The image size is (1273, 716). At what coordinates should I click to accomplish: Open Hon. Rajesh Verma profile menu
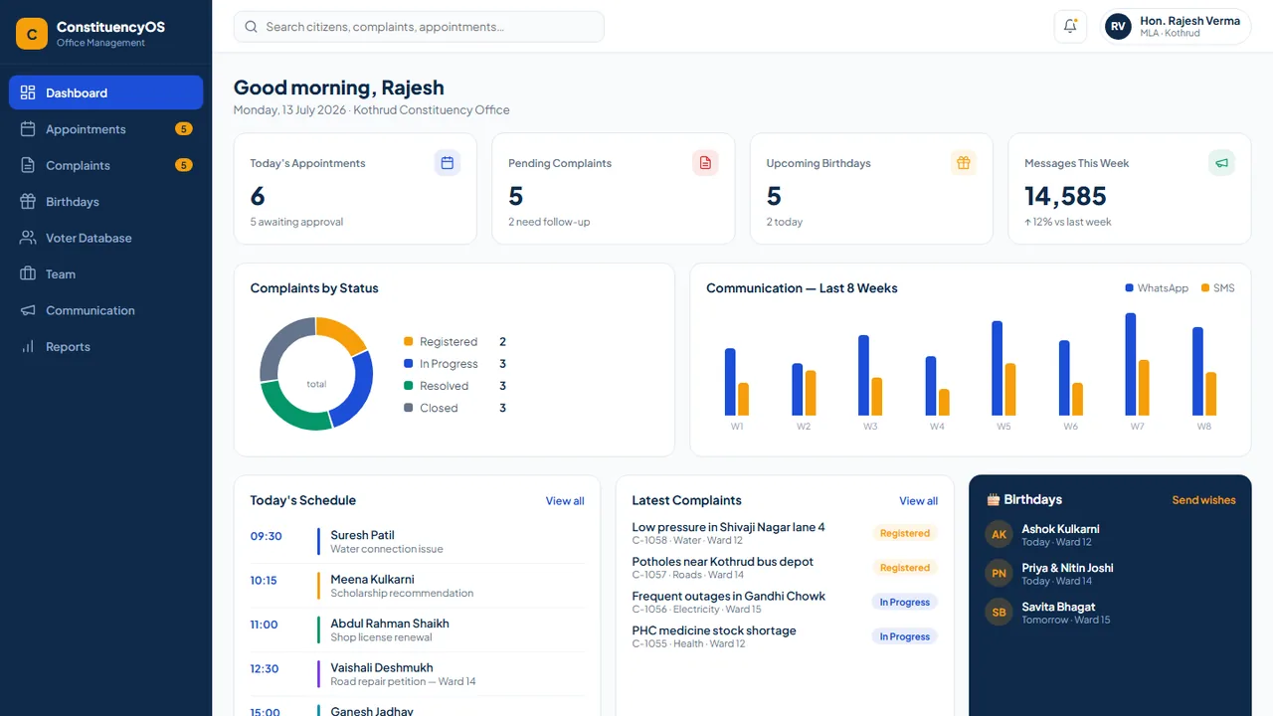point(1177,27)
